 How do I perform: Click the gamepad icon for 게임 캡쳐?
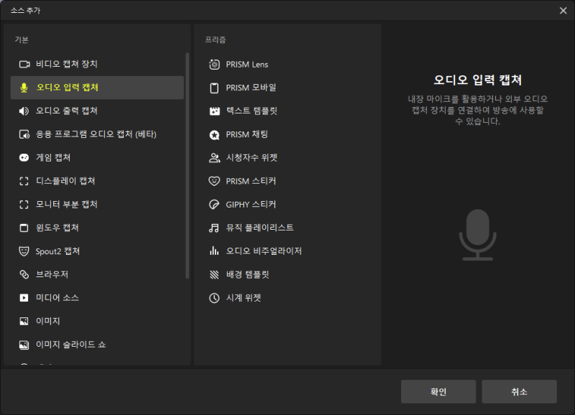[24, 157]
